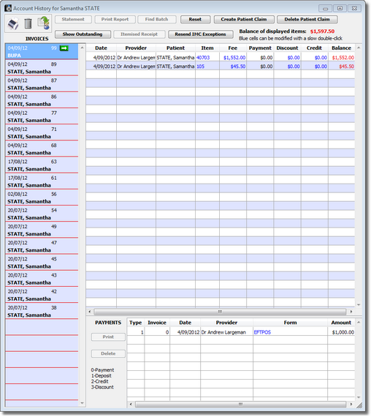This screenshot has height=417, width=371.
Task: Click the items table horizontal scrollbar
Action: [x=220, y=312]
